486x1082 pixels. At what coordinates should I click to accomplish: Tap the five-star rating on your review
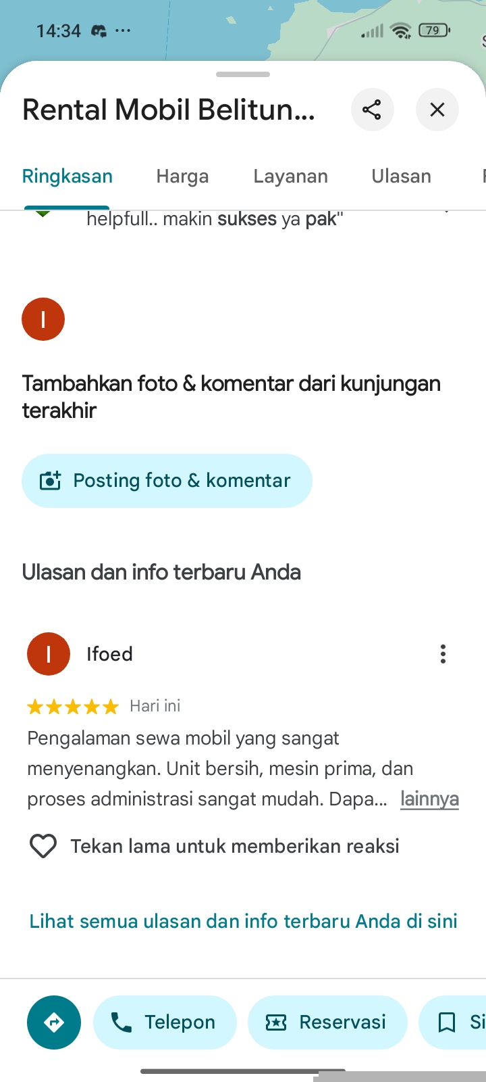pos(73,707)
